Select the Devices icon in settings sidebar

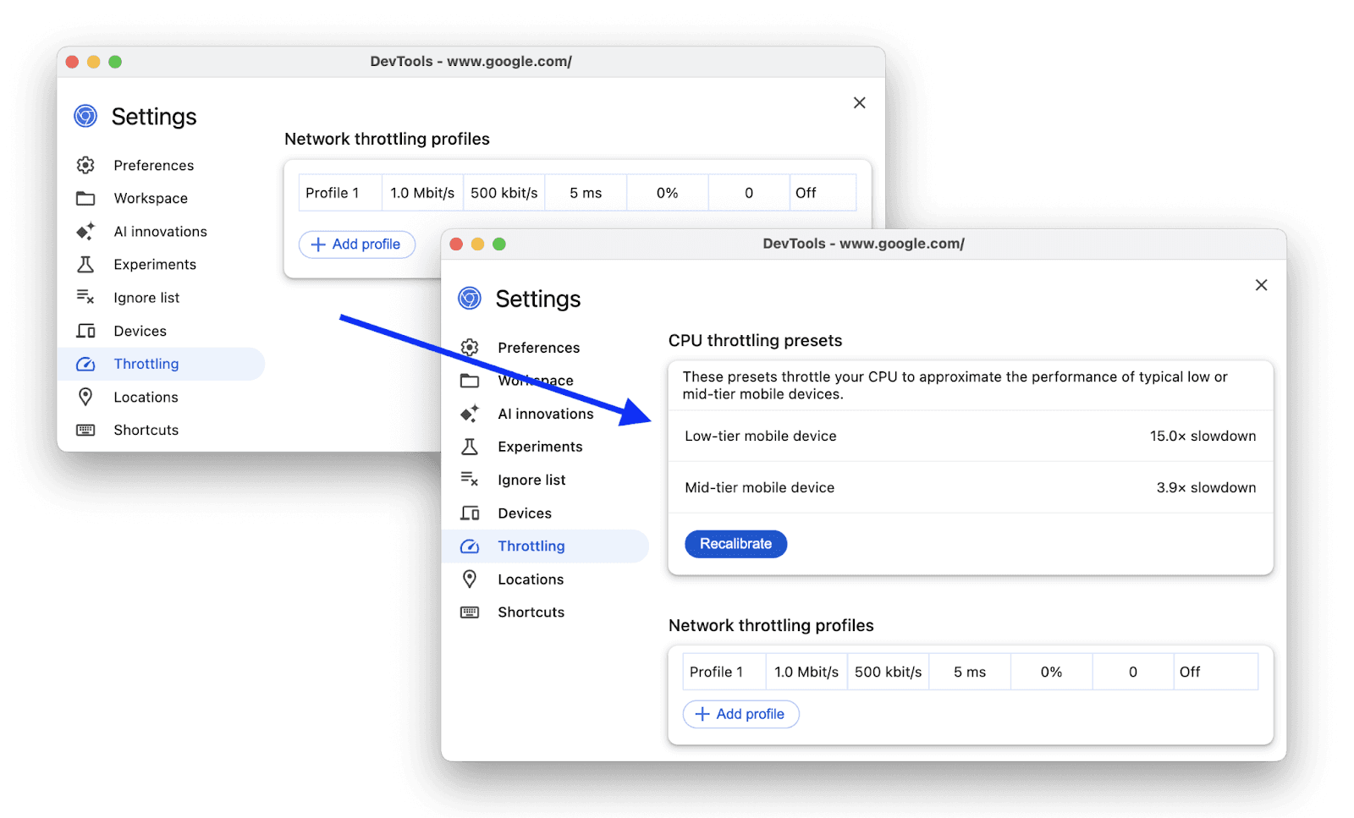point(471,513)
